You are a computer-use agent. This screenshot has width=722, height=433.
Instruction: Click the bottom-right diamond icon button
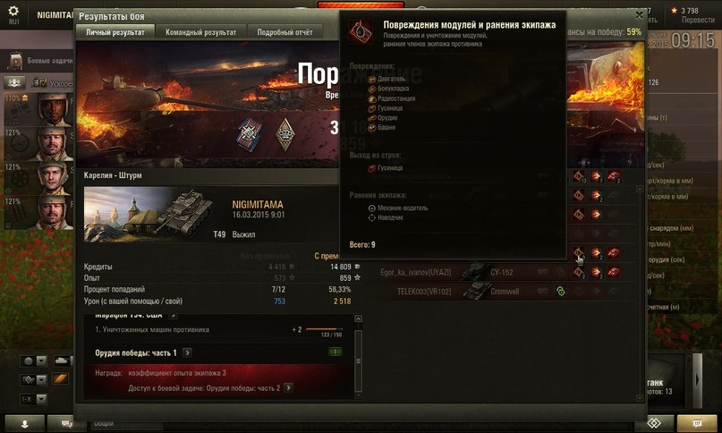654,423
